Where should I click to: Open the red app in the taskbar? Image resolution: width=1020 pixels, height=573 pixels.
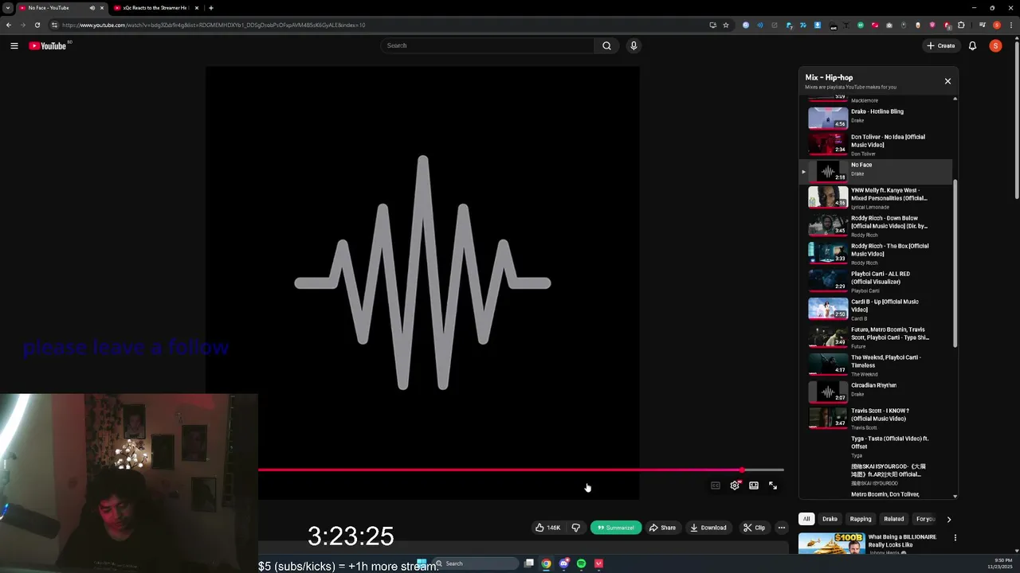coord(598,563)
